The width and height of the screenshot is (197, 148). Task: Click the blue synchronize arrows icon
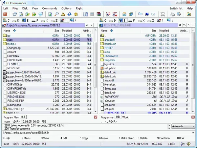(x=70, y=14)
